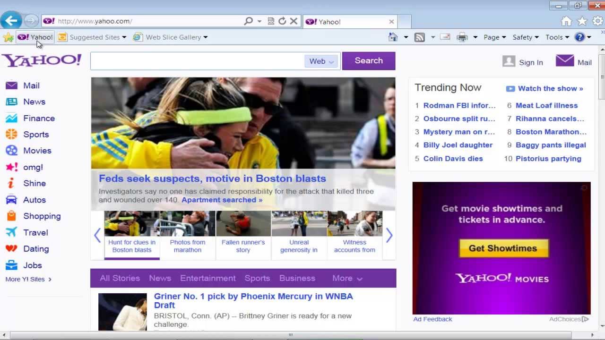This screenshot has width=605, height=340.
Task: Open the Web search type dropdown
Action: click(x=321, y=61)
